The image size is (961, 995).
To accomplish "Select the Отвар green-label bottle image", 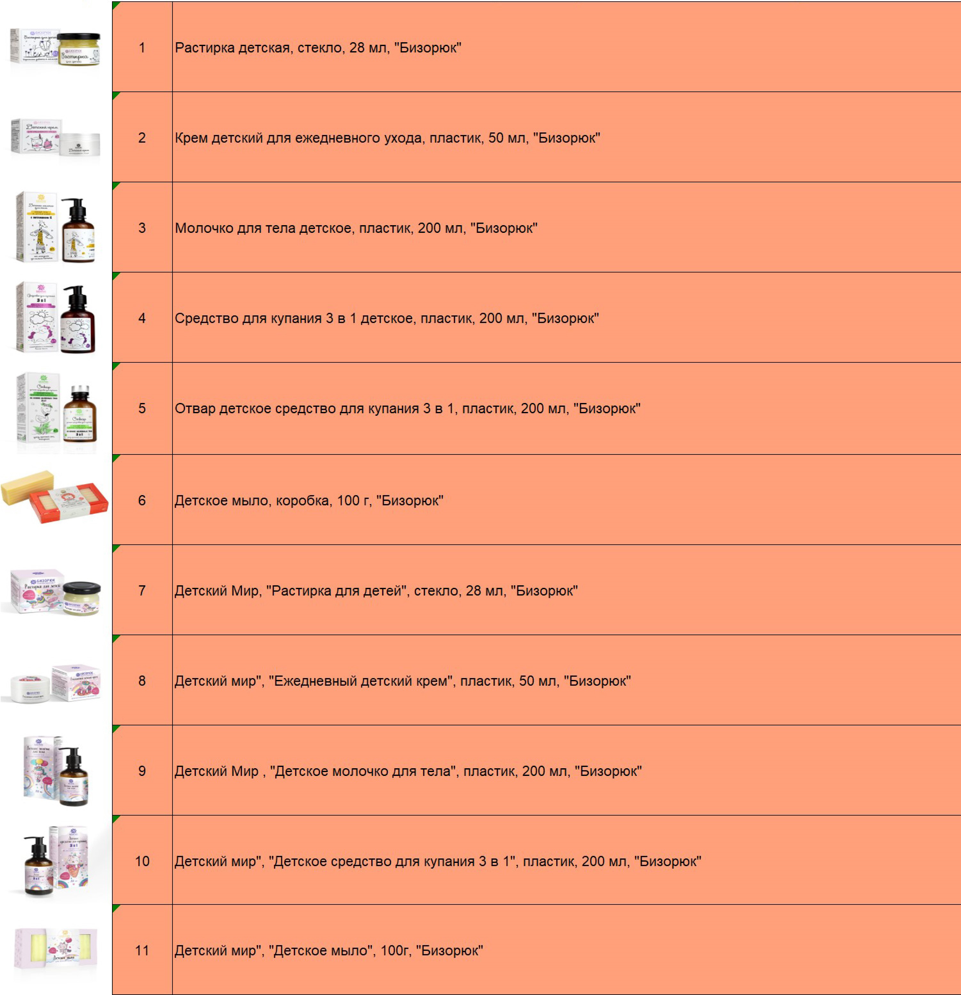I will 56,408.
